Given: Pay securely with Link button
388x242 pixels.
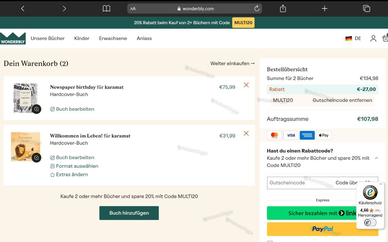Looking at the screenshot, I should [322, 213].
